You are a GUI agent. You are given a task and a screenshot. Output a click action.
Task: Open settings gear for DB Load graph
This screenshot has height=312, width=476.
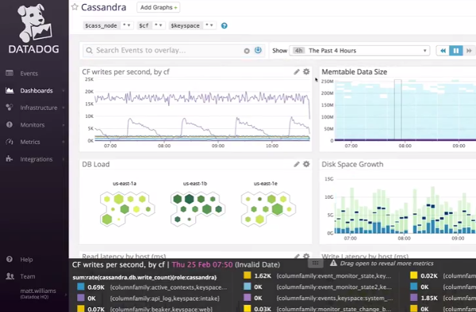[306, 164]
